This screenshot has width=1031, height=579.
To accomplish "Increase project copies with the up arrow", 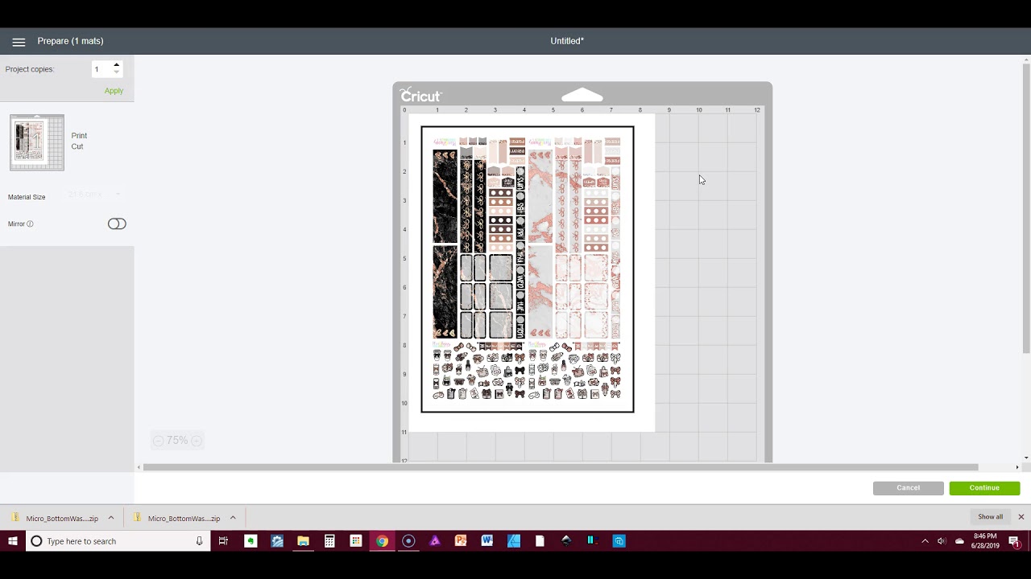I will (x=117, y=65).
